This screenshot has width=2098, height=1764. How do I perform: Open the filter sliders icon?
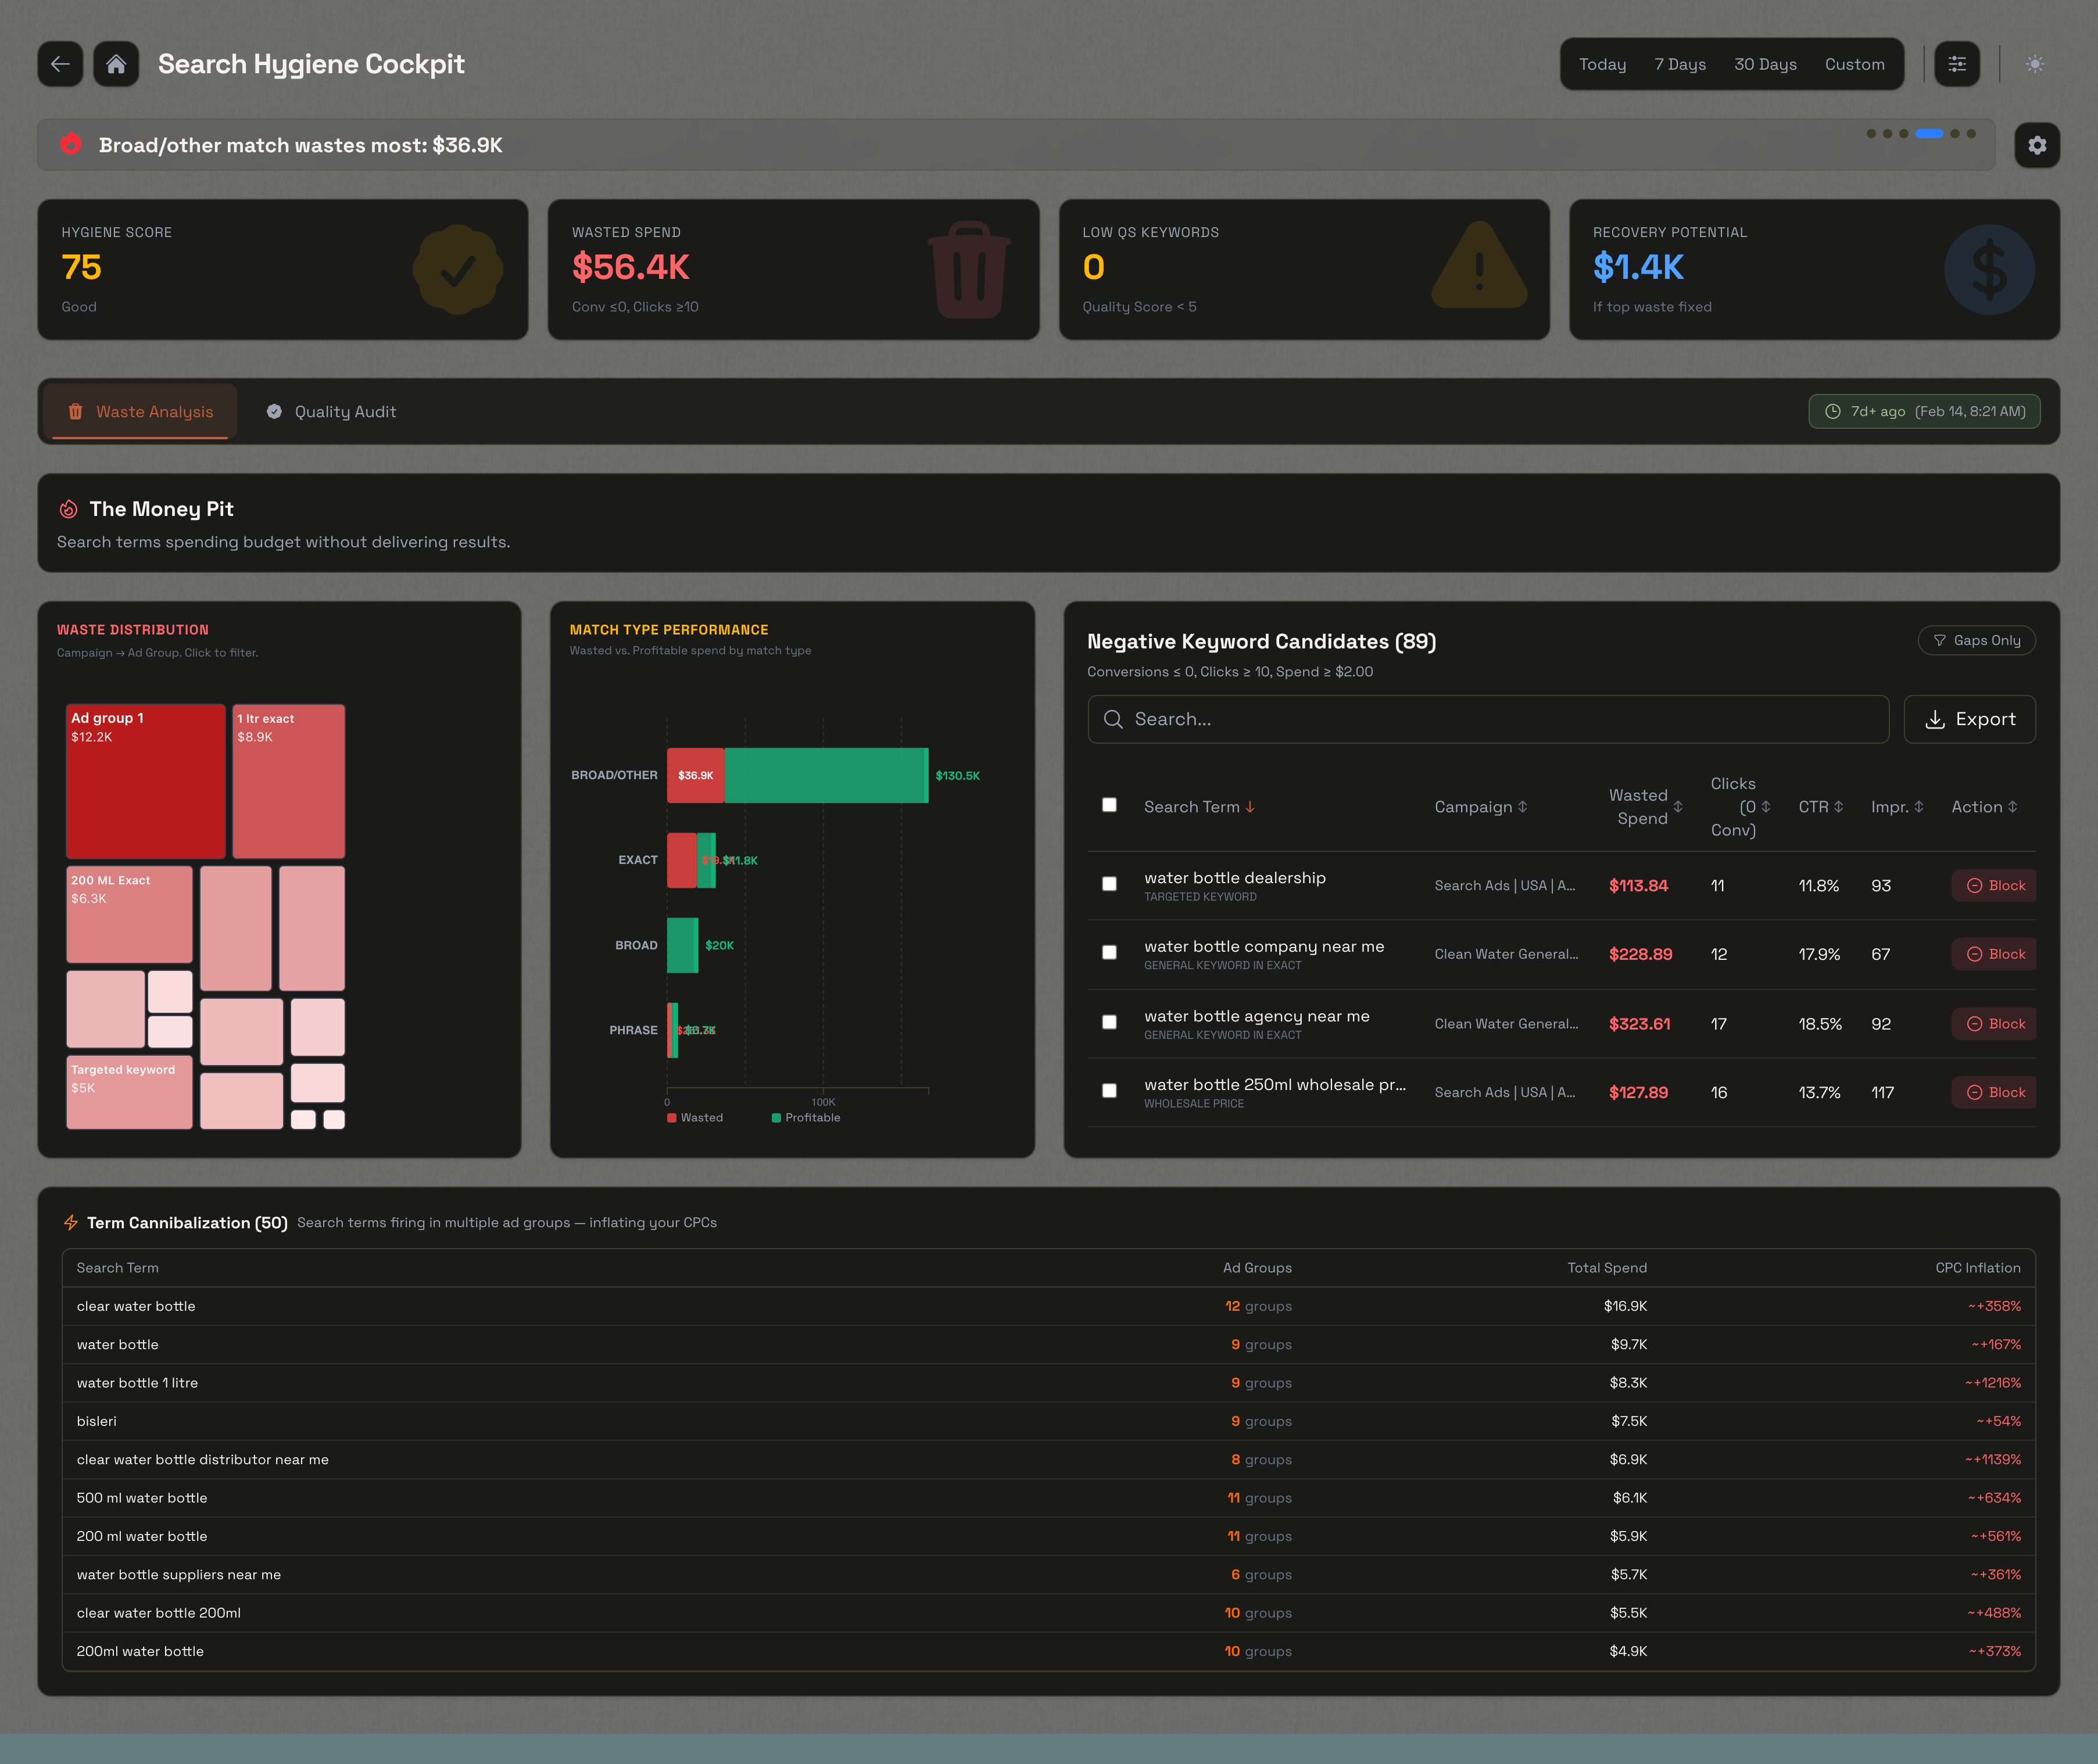1956,64
